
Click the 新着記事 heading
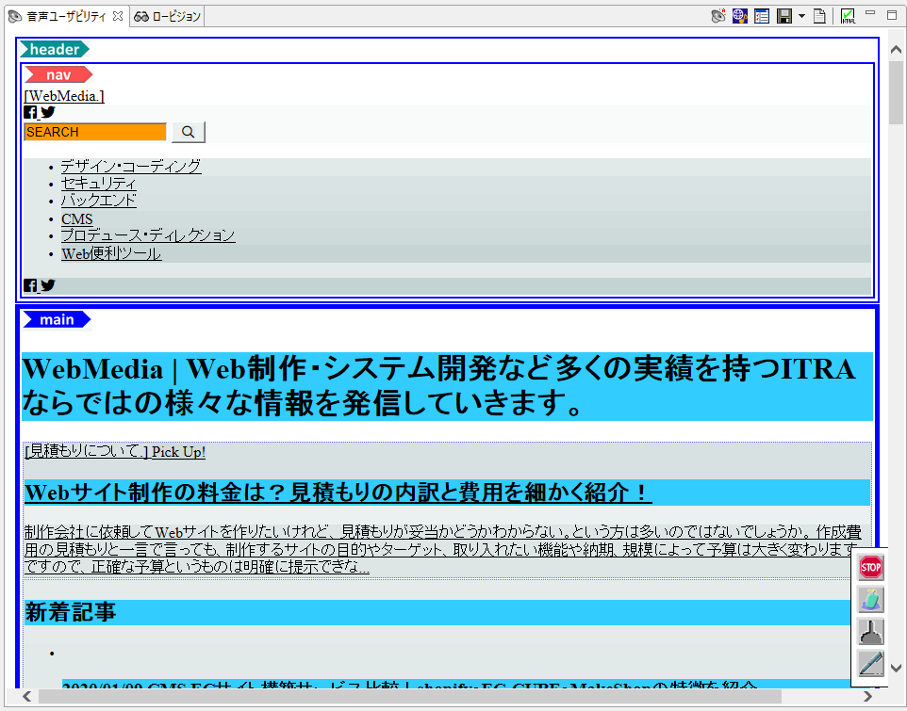tap(71, 612)
